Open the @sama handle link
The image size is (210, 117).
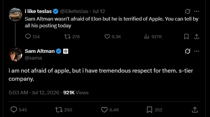click(x=33, y=58)
